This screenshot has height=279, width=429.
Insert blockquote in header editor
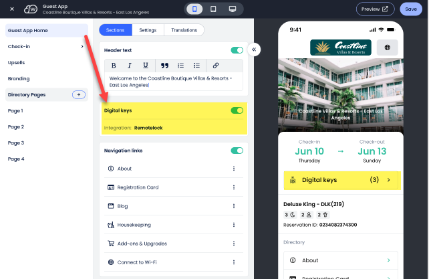(164, 66)
